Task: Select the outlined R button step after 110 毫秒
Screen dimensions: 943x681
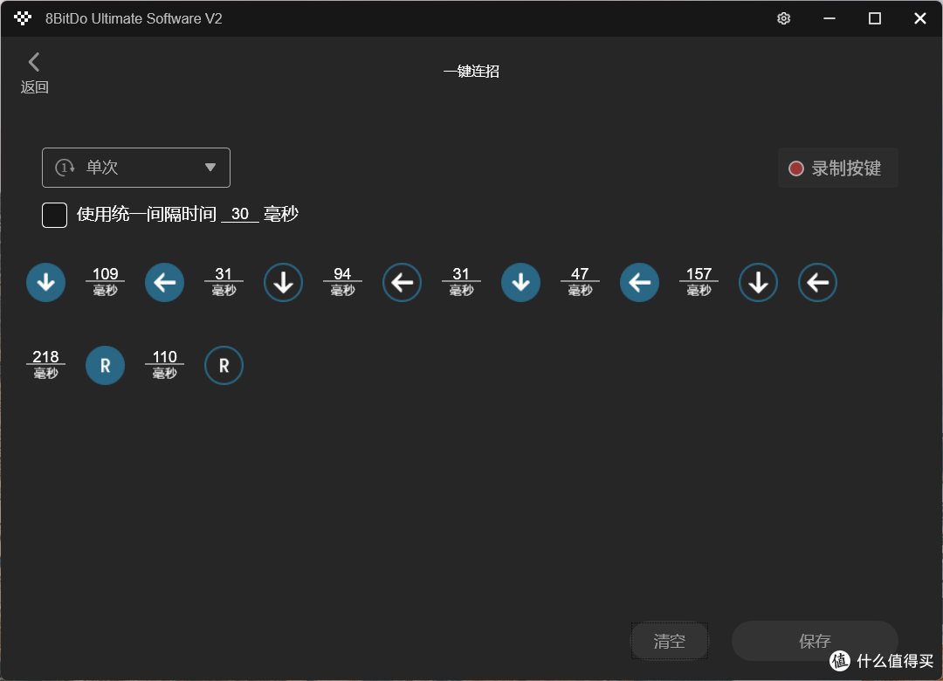Action: [x=224, y=365]
